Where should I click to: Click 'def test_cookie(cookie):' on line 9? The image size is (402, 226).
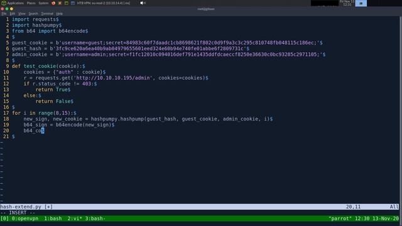[x=47, y=66]
